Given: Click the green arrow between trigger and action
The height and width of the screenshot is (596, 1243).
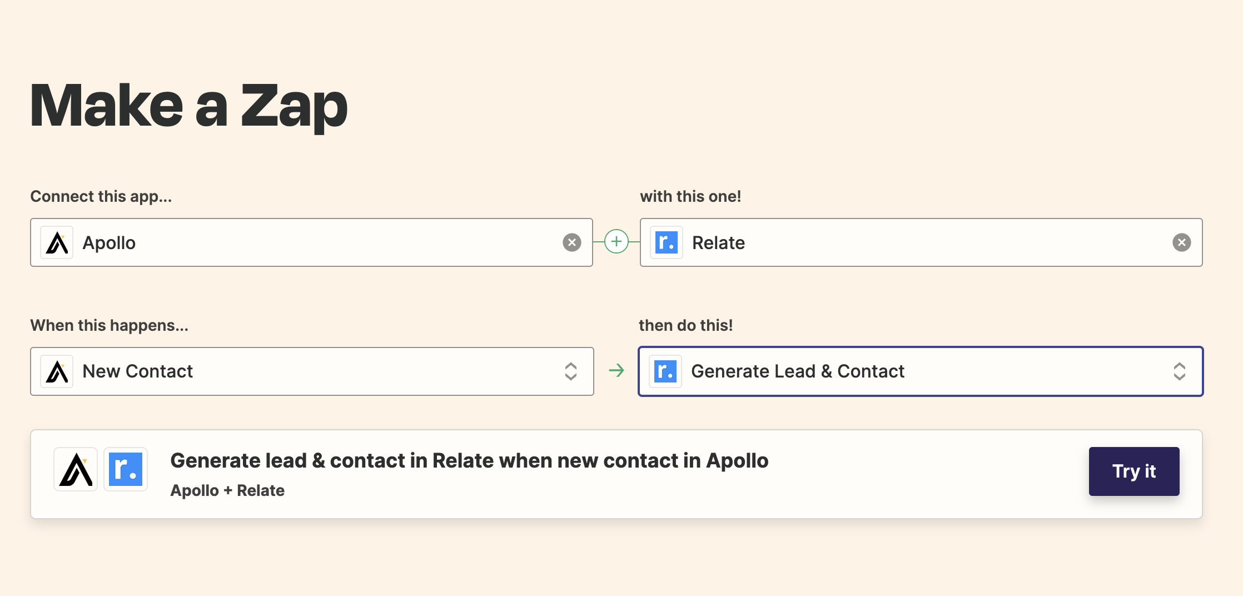Looking at the screenshot, I should (x=616, y=371).
